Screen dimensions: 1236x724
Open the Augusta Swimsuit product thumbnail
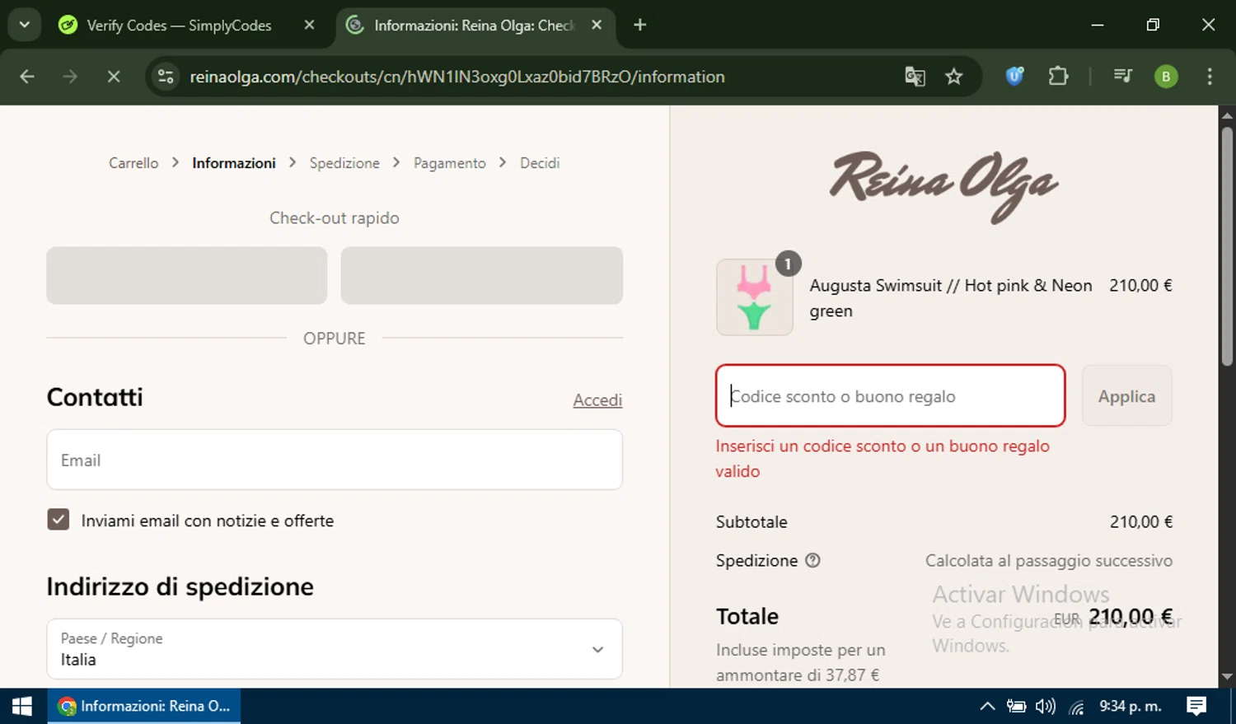pos(755,297)
